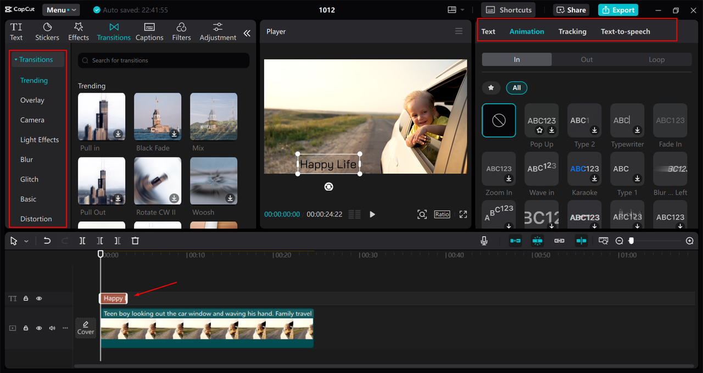The image size is (703, 373).
Task: Select the Light Effects category
Action: 40,140
